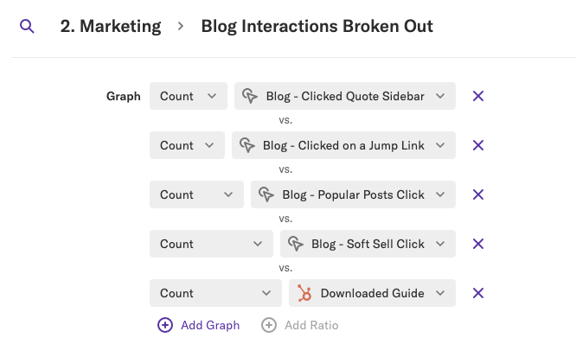Click the plus circle icon for Add Graph
This screenshot has width=576, height=344.
coord(165,325)
